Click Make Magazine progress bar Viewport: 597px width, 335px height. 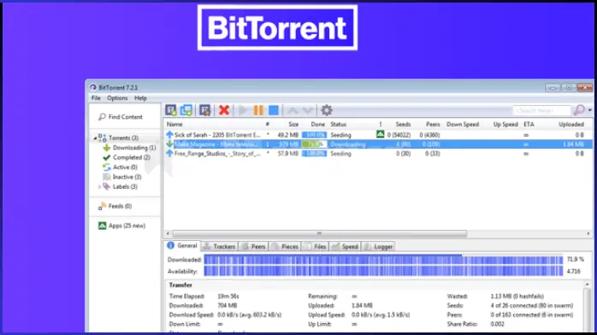point(314,144)
